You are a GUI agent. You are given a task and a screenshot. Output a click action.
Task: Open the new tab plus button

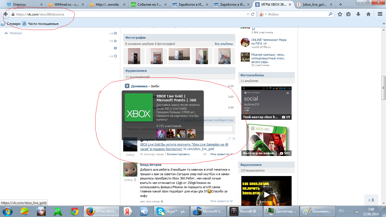pyautogui.click(x=341, y=5)
